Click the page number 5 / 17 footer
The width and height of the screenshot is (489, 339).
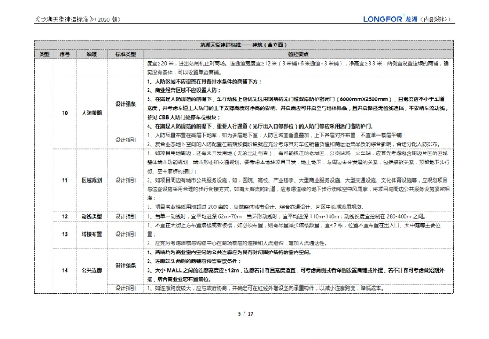click(x=245, y=314)
